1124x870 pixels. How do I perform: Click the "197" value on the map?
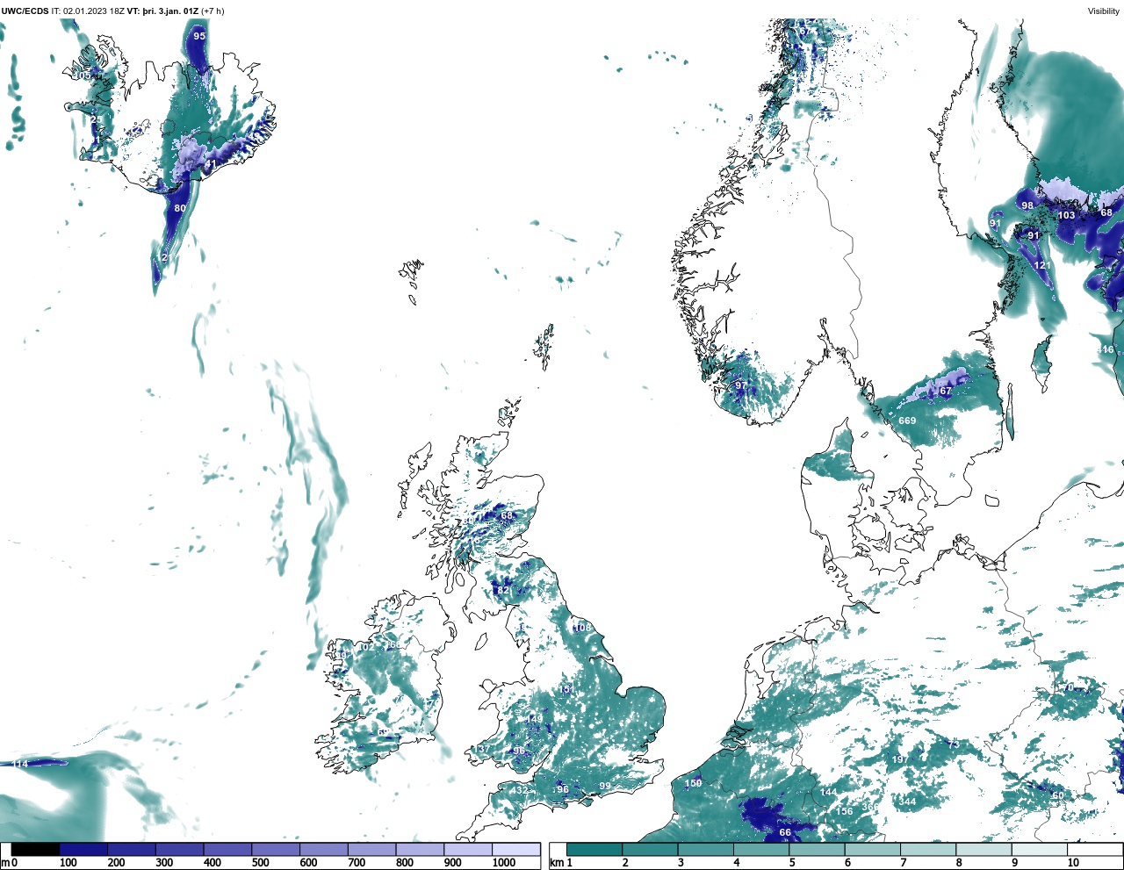click(900, 759)
